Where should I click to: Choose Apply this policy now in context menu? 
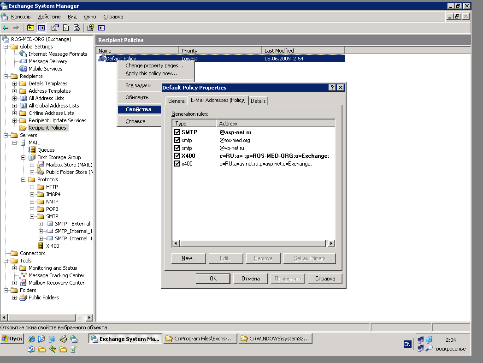[x=151, y=73]
